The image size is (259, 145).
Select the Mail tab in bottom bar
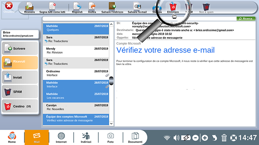coord(37,137)
